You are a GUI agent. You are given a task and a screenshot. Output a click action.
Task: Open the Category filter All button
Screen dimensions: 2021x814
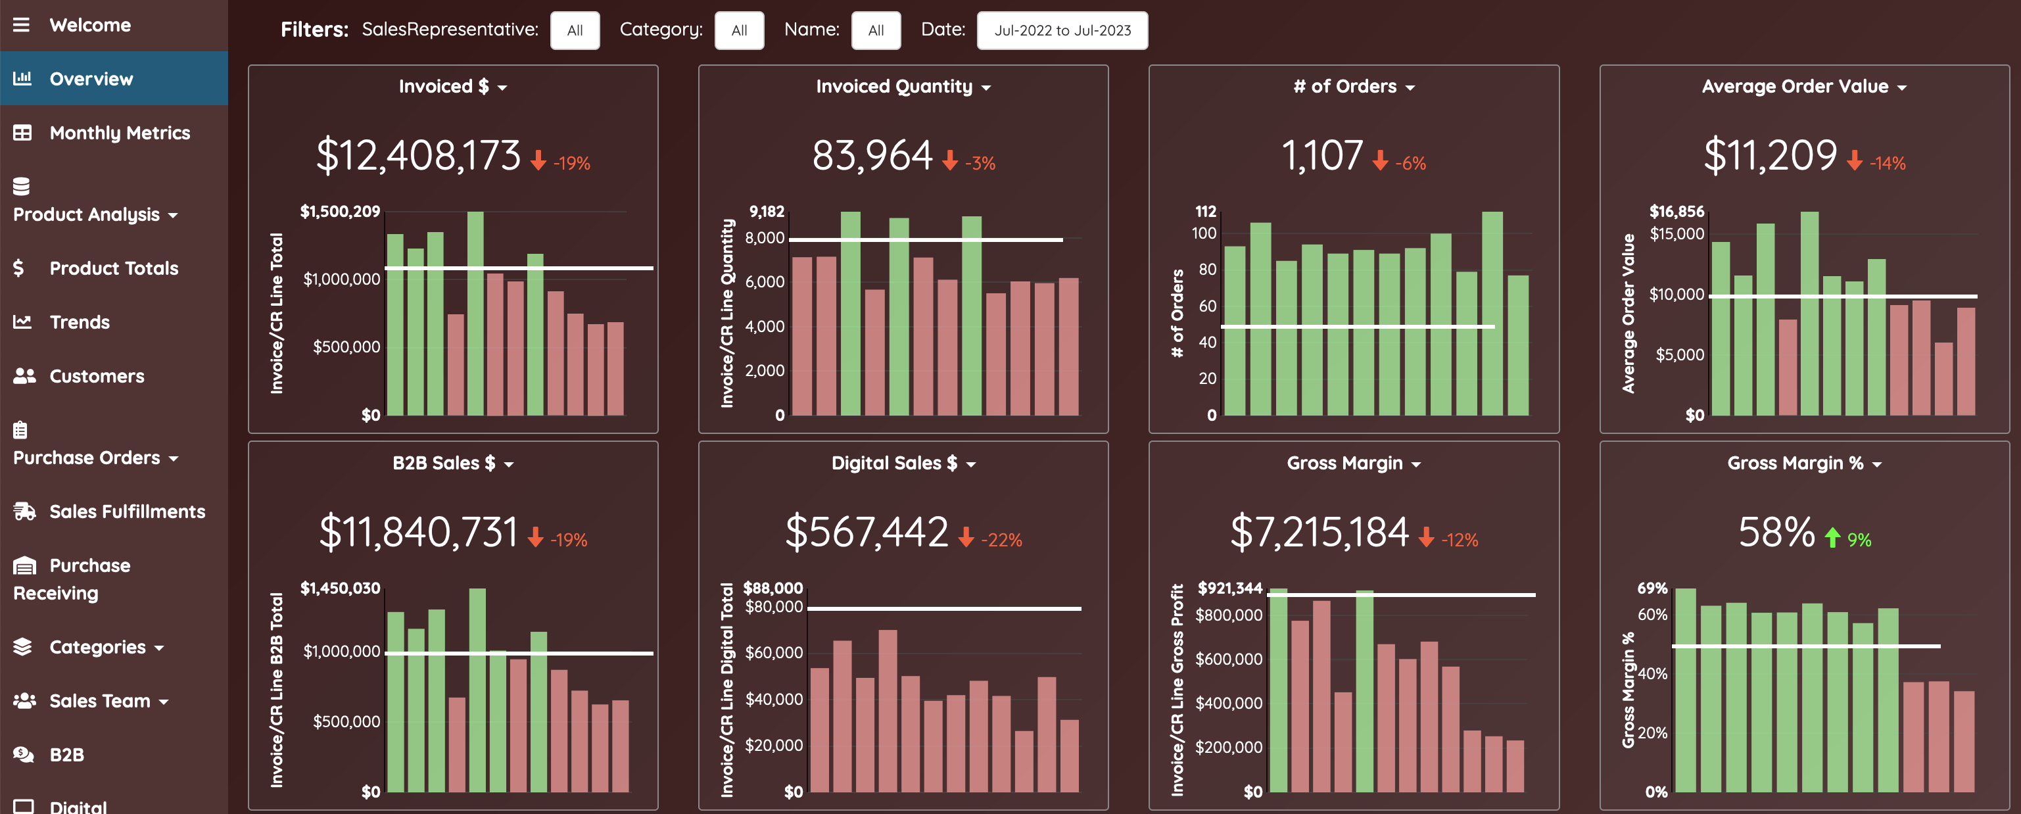click(x=738, y=31)
